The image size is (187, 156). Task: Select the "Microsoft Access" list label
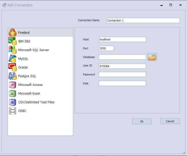pyautogui.click(x=30, y=85)
